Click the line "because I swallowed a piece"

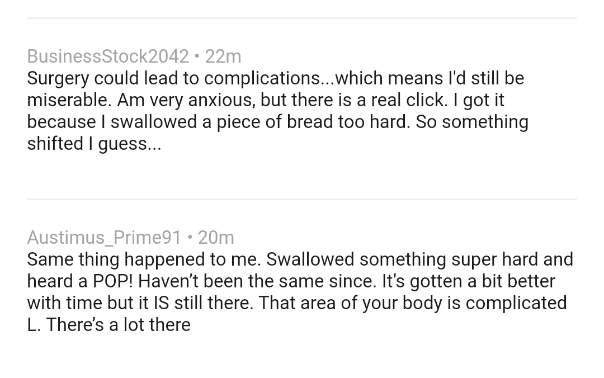click(277, 121)
